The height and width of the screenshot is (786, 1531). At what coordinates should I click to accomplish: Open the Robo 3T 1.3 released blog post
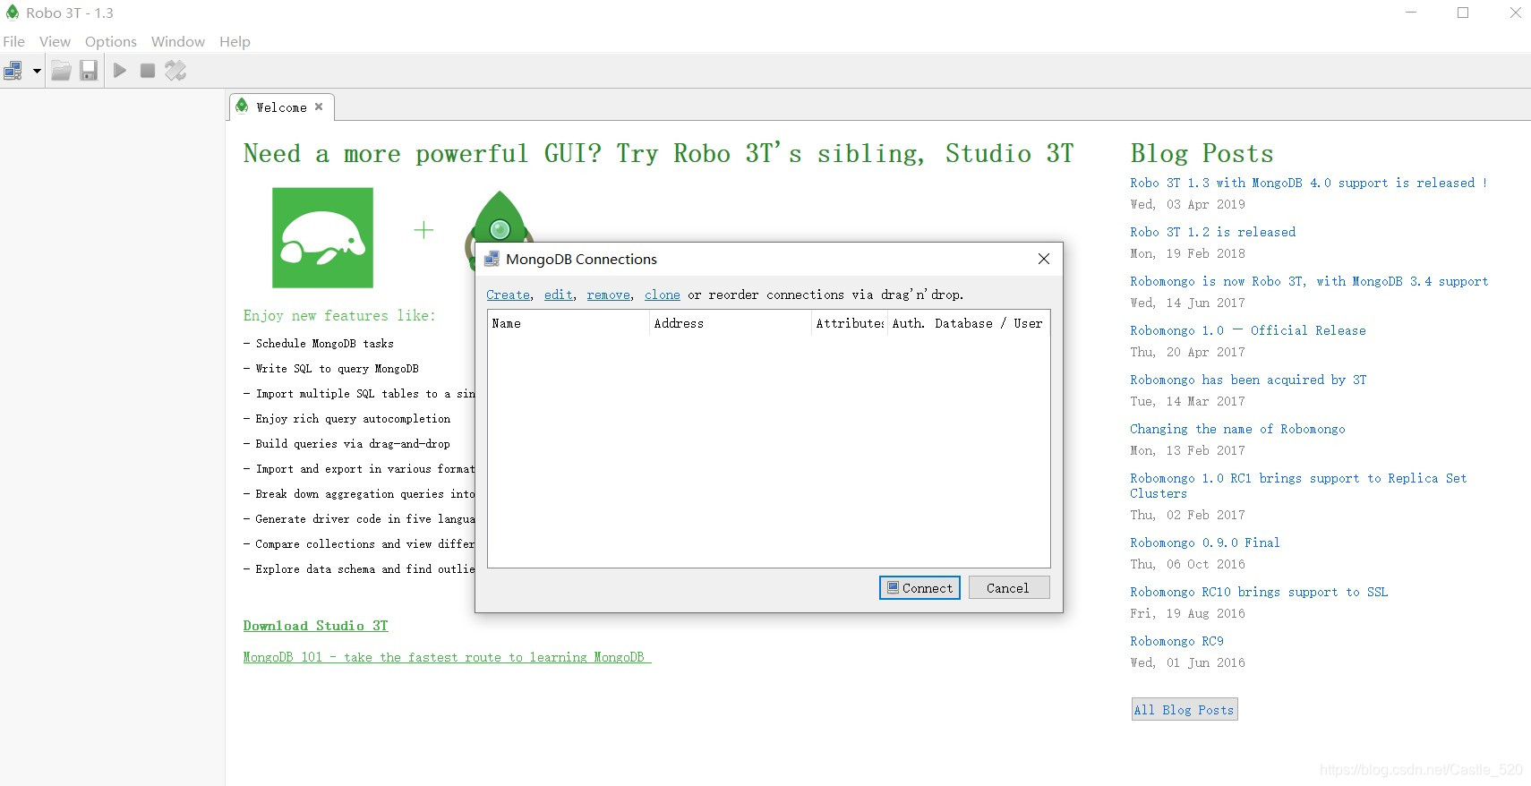pos(1308,183)
